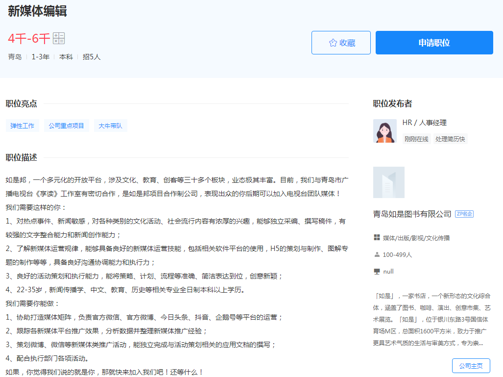The width and height of the screenshot is (503, 377).
Task: Open the salary calculator icon beside 4千-6千
Action: (x=59, y=38)
